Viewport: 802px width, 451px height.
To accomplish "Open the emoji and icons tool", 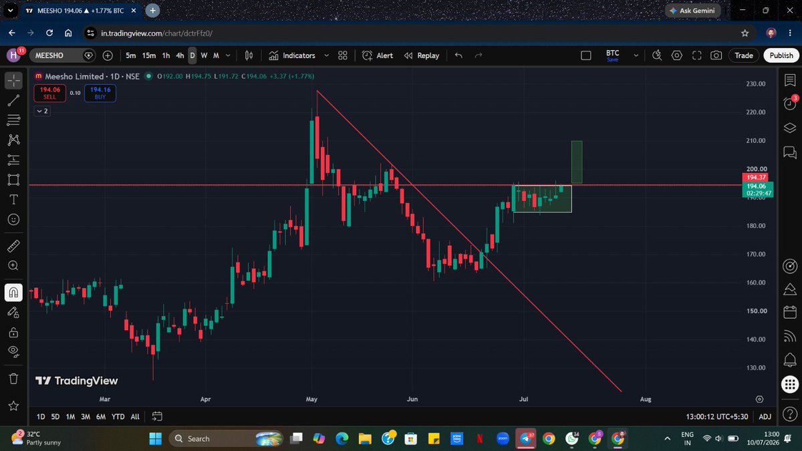I will [13, 219].
